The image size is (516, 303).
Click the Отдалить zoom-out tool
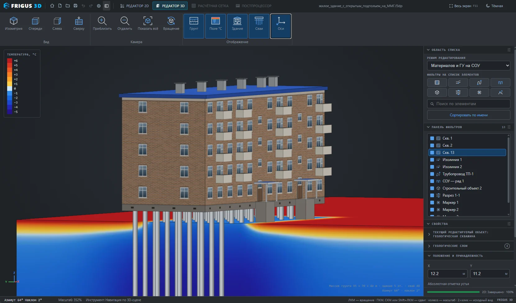[125, 24]
